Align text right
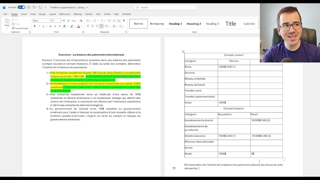This screenshot has width=320, height=180. [x=97, y=26]
